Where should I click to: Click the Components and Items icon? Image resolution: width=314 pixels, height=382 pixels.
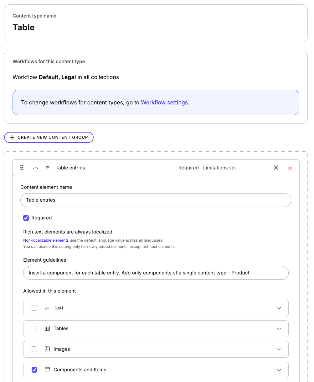click(47, 370)
